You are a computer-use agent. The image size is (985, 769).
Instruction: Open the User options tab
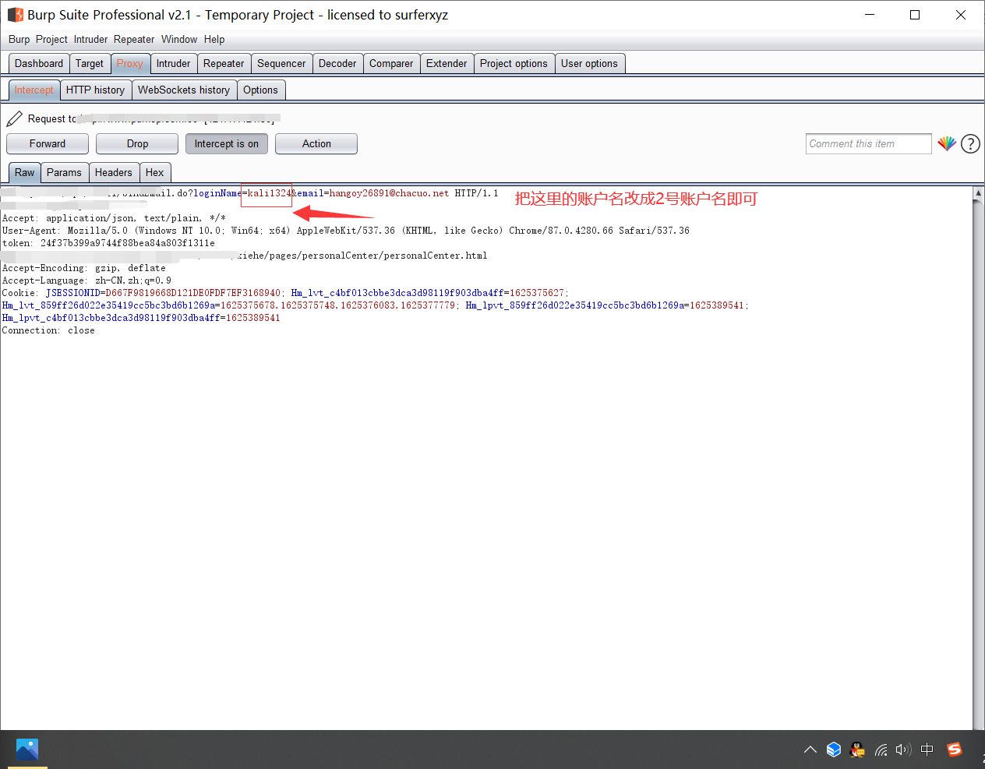pos(589,64)
